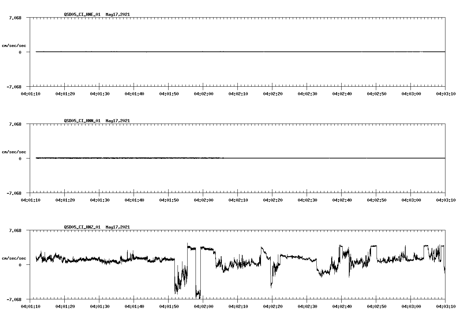
Task: Click the zero baseline label of HNN plot
Action: (x=21, y=159)
